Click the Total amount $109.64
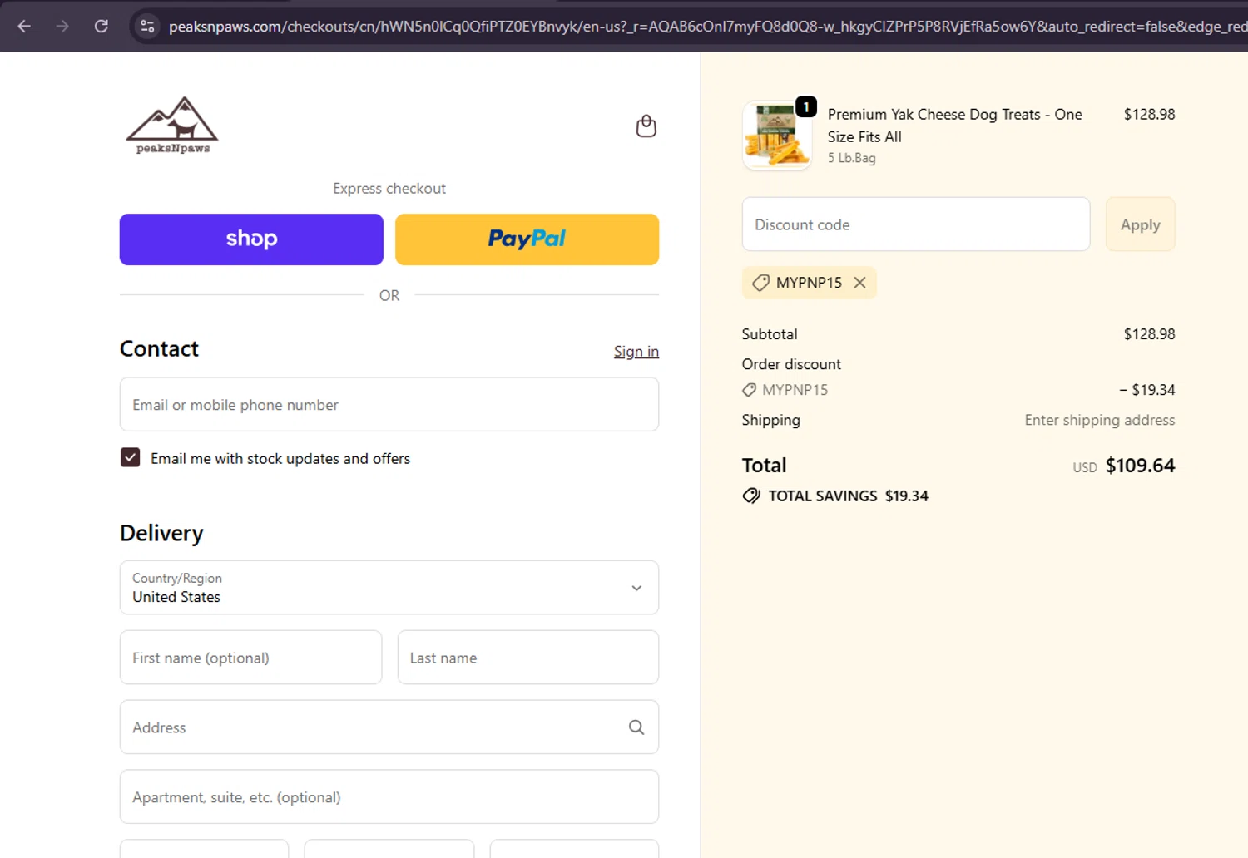This screenshot has height=858, width=1248. tap(1140, 466)
